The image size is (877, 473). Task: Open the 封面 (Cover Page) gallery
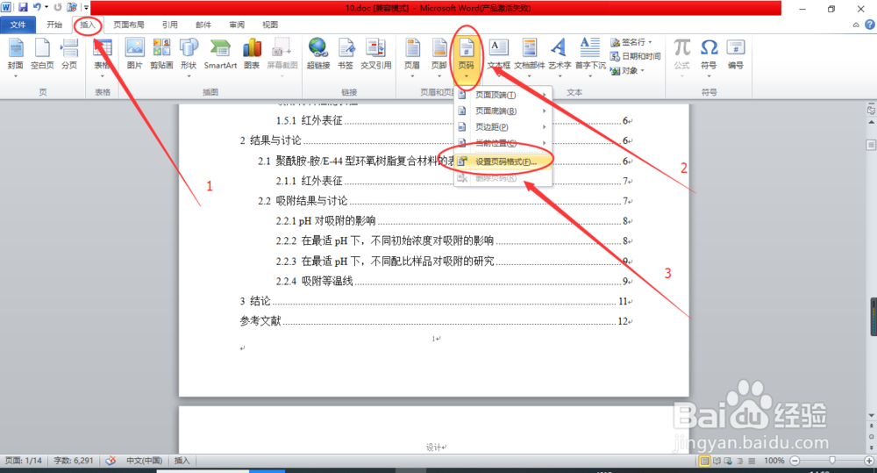[16, 56]
